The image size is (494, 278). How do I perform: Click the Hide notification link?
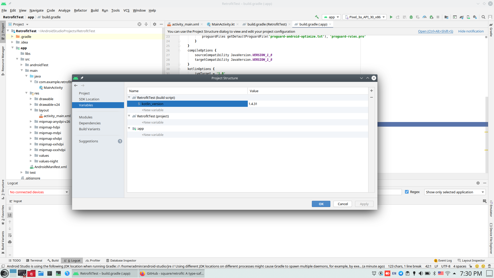click(471, 31)
